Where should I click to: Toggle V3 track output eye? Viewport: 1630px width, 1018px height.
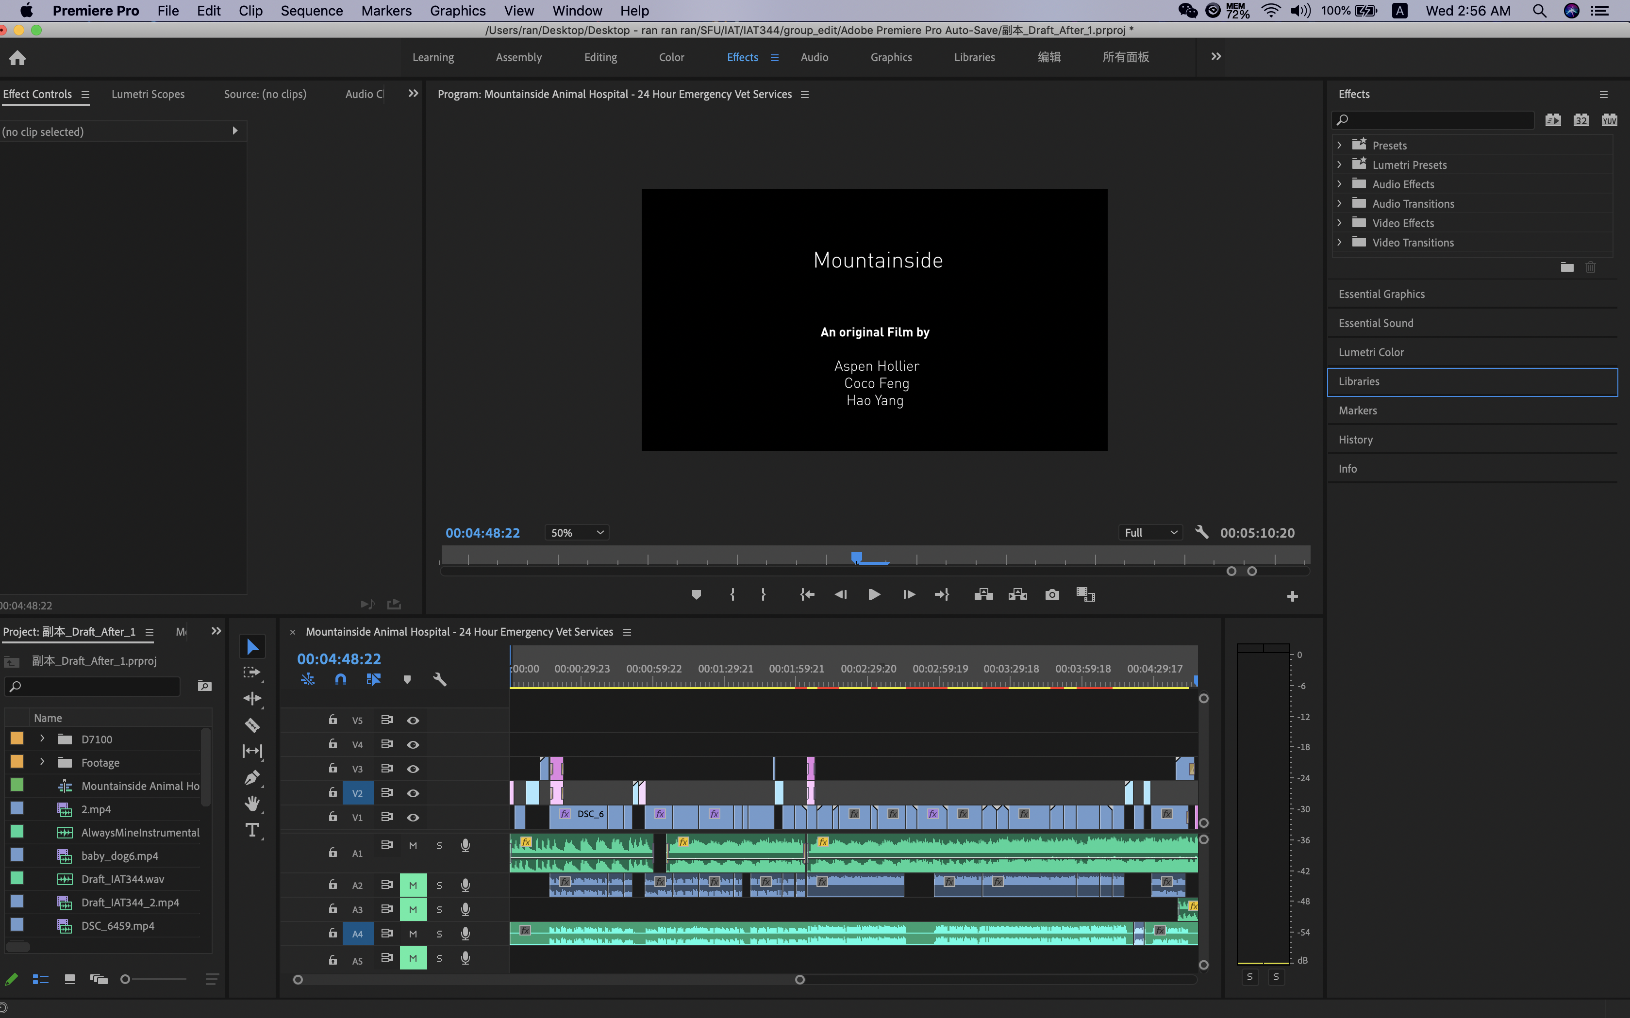pos(413,769)
